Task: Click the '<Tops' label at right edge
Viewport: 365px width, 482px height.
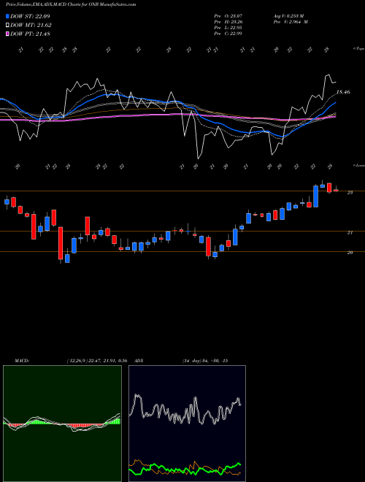Action: 358,49
